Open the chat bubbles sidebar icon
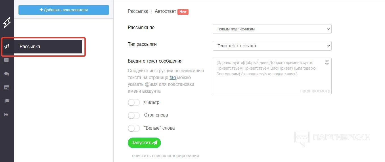385x162 pixels. [x=7, y=74]
